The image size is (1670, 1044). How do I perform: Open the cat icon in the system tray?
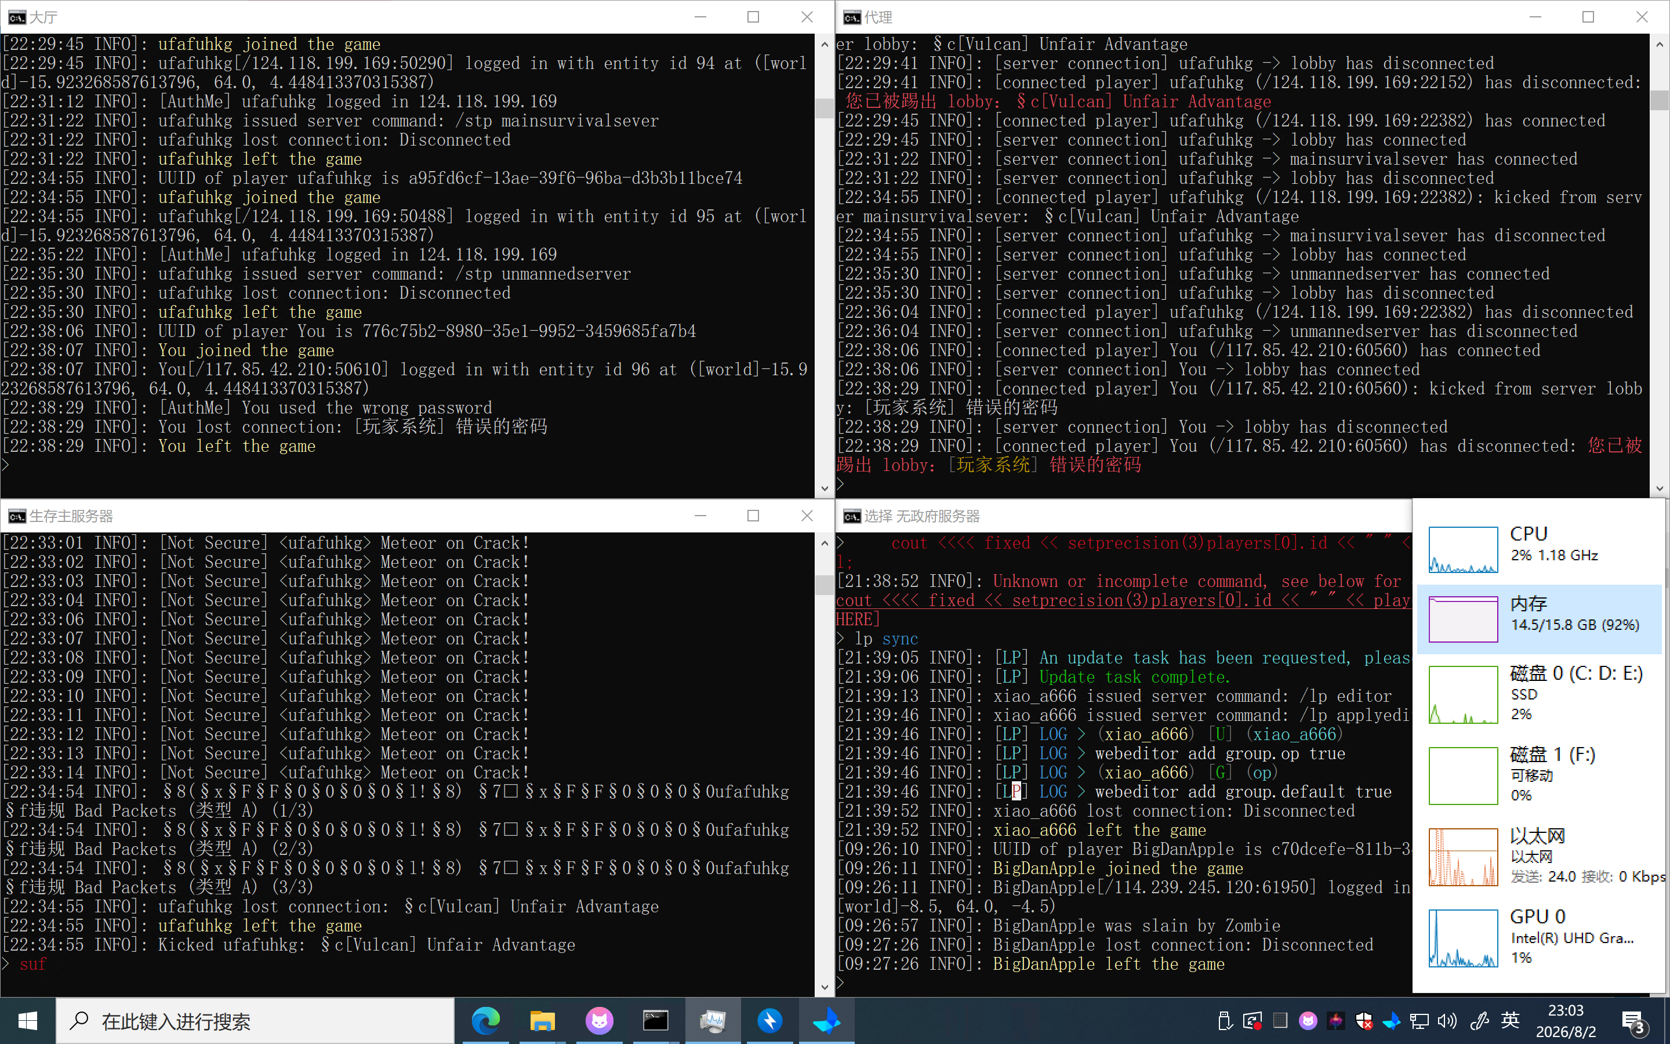[x=1308, y=1021]
